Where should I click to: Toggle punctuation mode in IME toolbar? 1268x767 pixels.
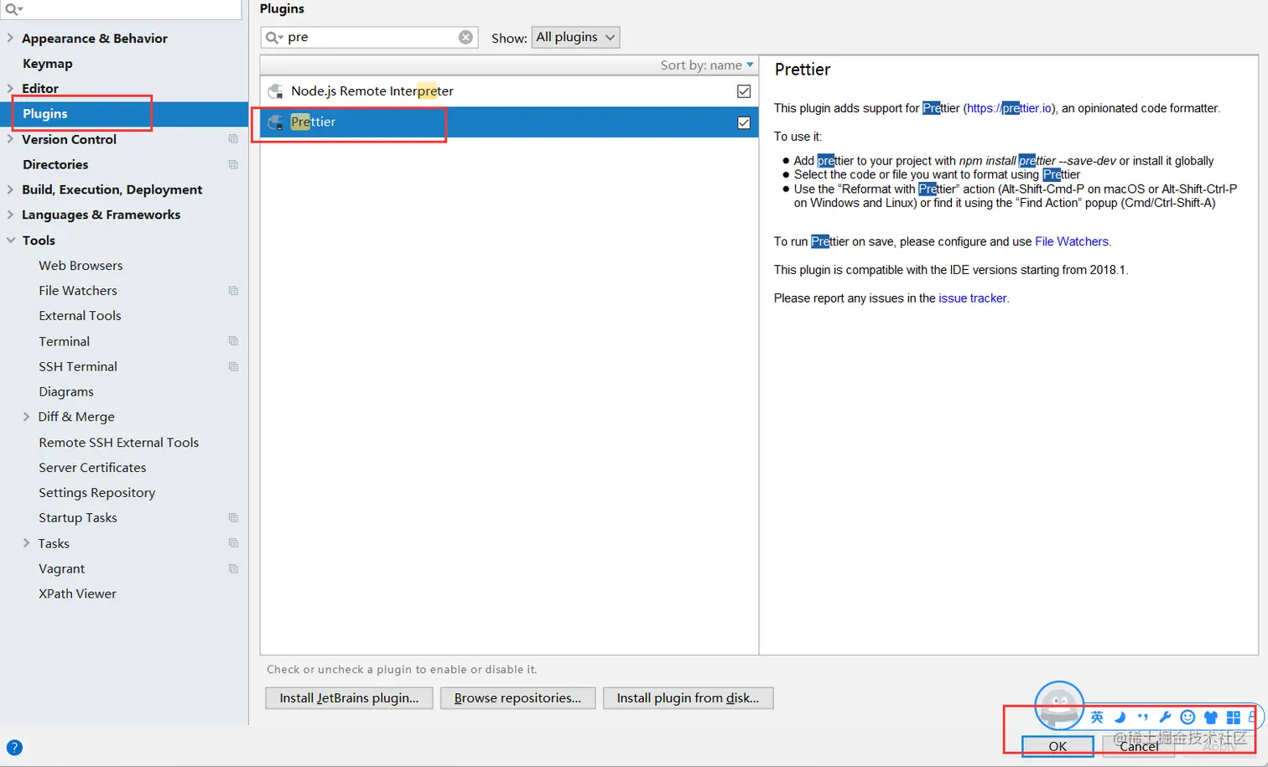pyautogui.click(x=1142, y=717)
